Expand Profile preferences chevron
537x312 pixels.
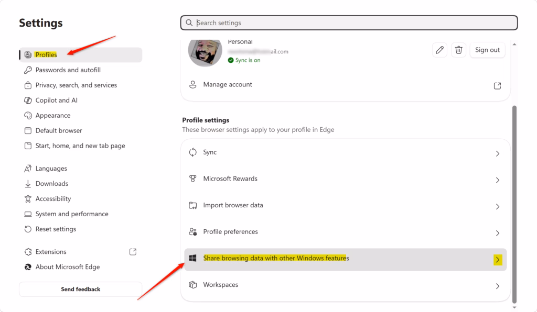(498, 233)
